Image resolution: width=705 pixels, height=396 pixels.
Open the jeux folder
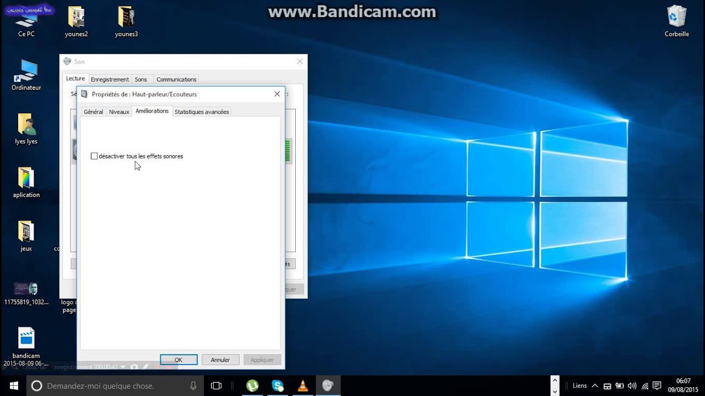pos(26,237)
